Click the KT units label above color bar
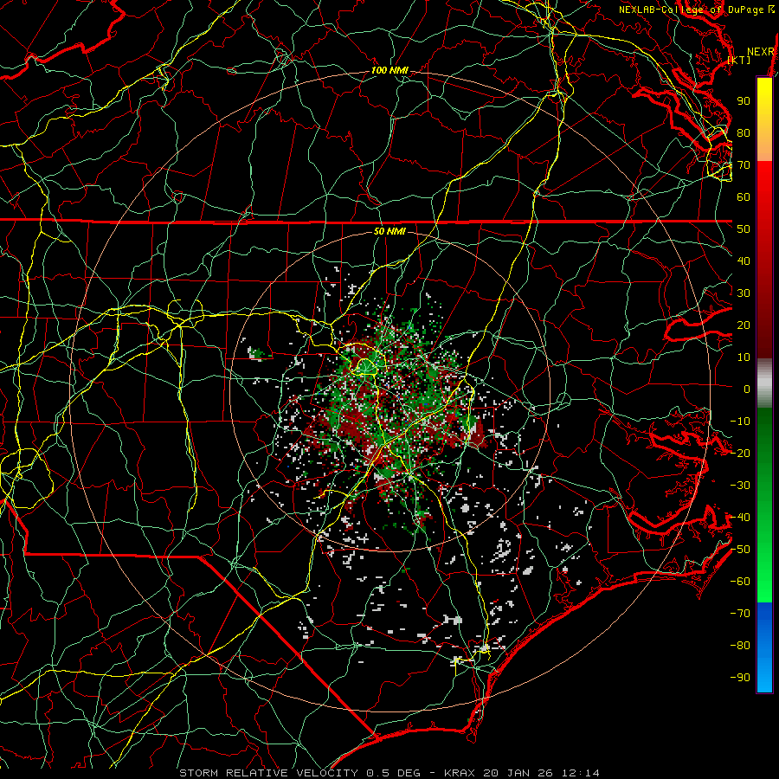The width and height of the screenshot is (779, 779). coord(739,60)
